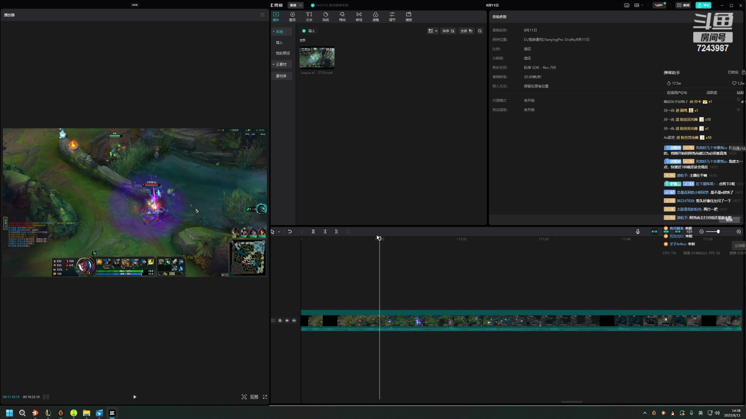
Task: Click the 导入 import button with plus icon
Action: [309, 31]
